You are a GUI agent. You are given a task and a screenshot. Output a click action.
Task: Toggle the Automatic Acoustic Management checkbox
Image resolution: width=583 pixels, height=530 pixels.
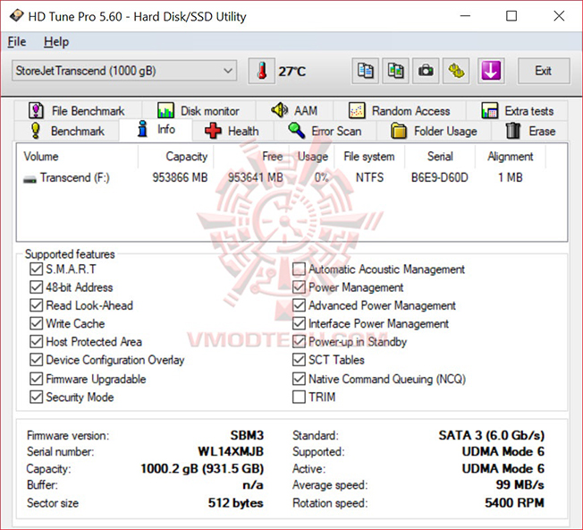pyautogui.click(x=299, y=269)
